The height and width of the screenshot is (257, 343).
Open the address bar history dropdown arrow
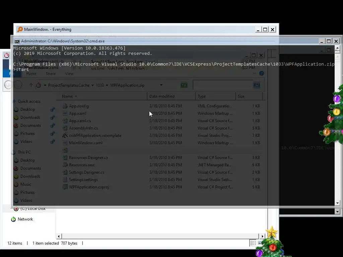click(x=161, y=85)
